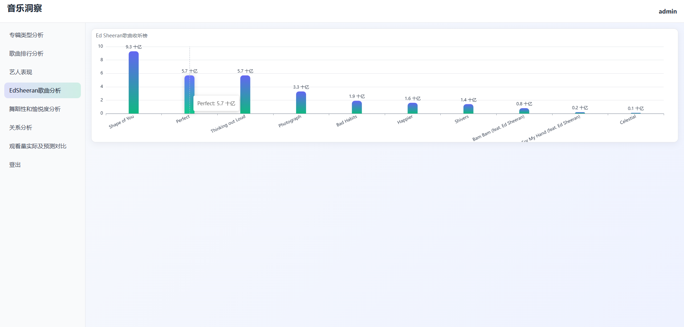Click the admin username in header
The height and width of the screenshot is (327, 684).
[667, 11]
